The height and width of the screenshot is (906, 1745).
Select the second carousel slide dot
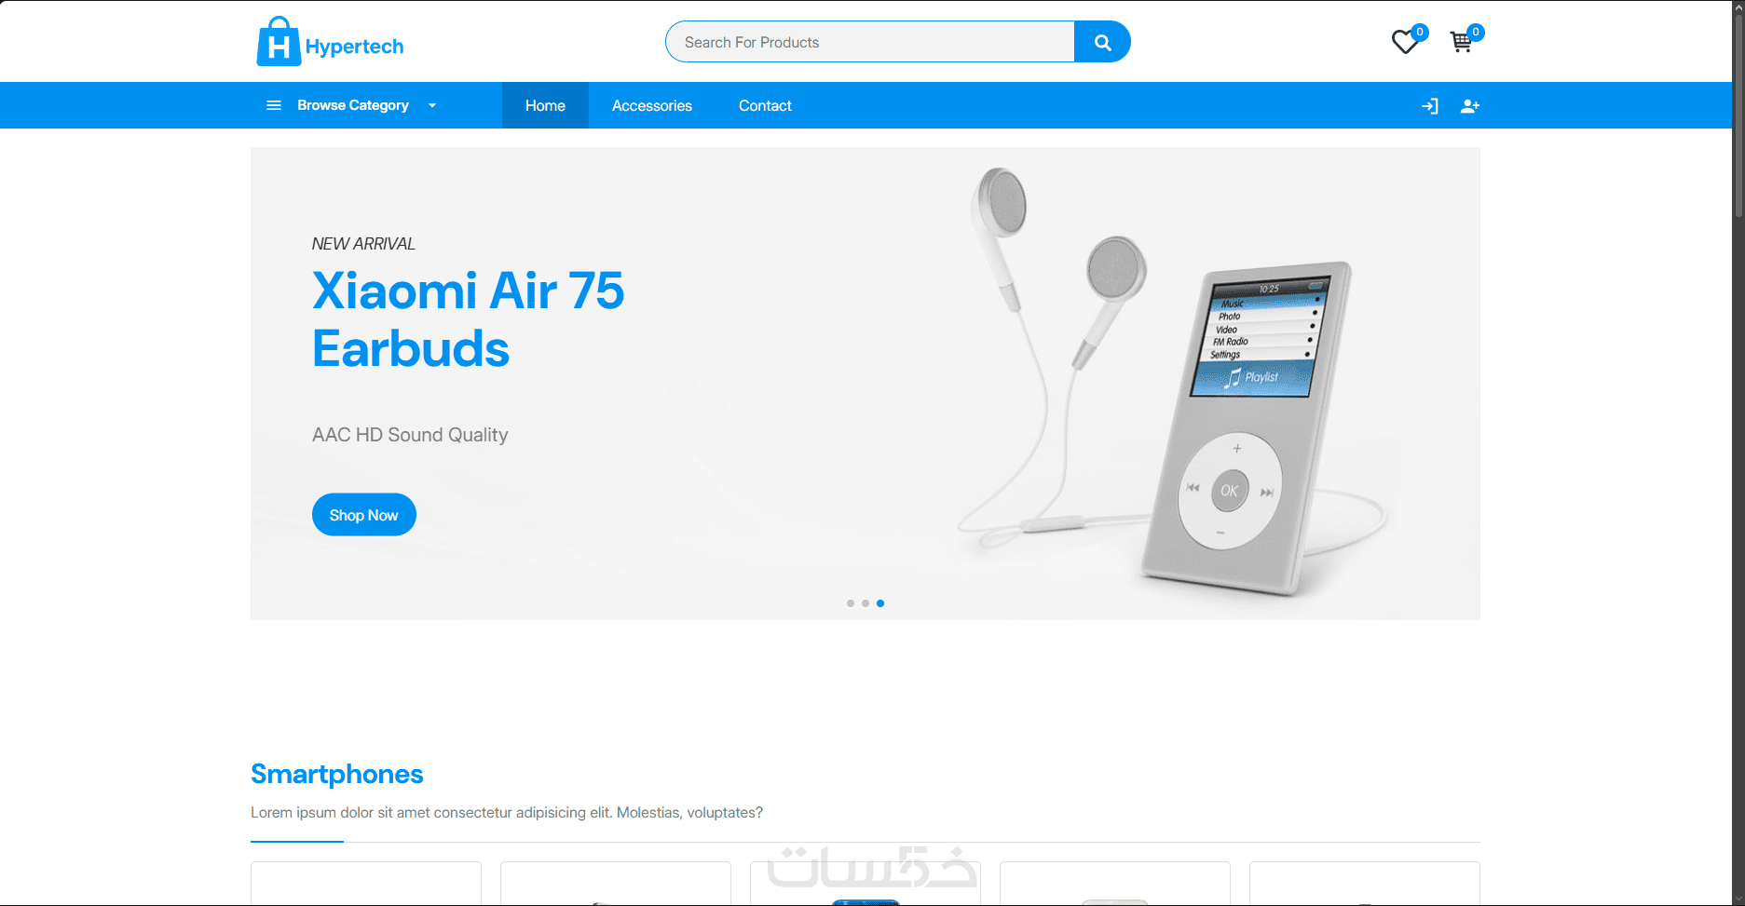click(866, 603)
